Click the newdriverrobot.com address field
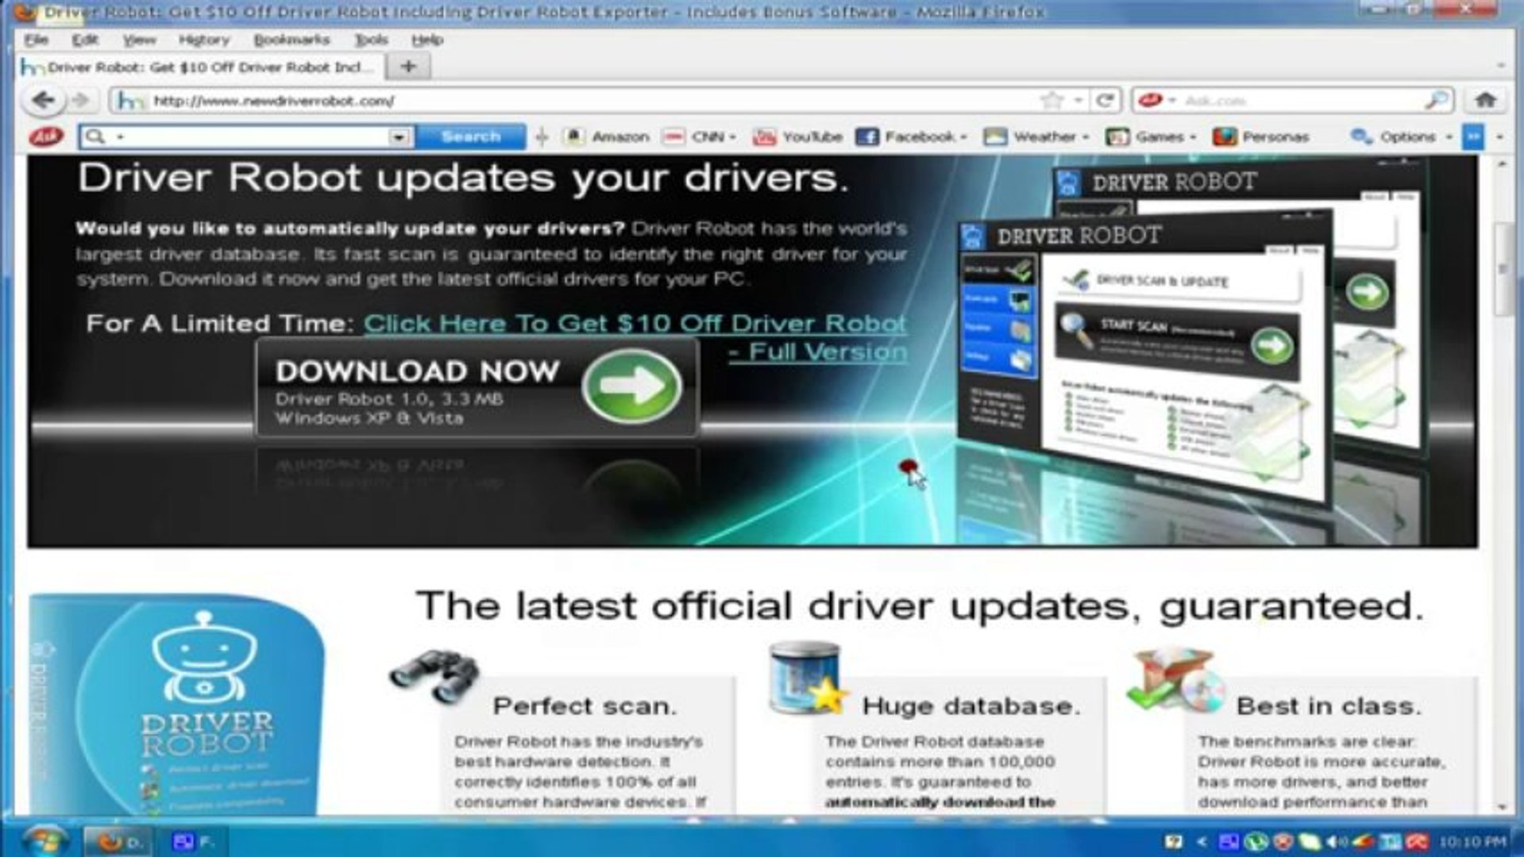The image size is (1524, 857). pyautogui.click(x=588, y=101)
